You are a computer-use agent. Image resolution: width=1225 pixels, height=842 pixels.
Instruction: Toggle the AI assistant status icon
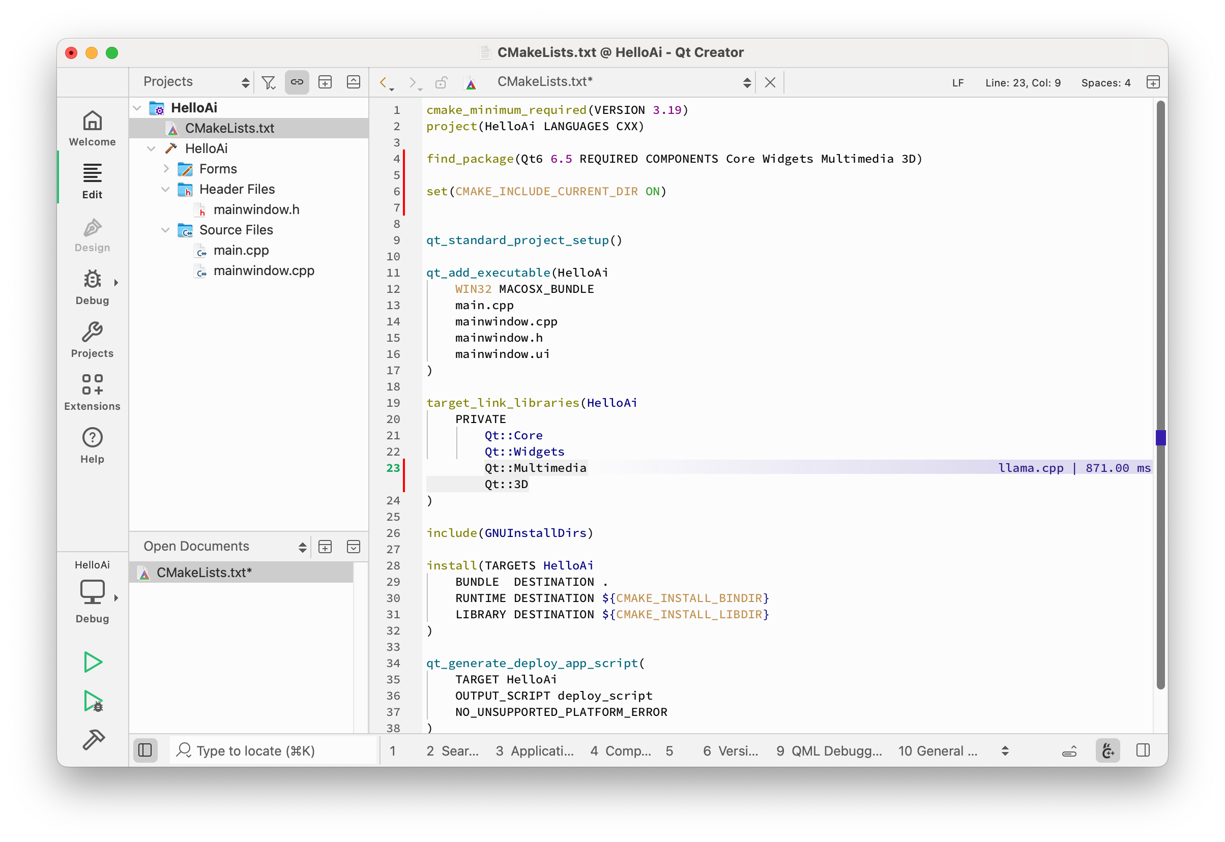click(x=1107, y=750)
